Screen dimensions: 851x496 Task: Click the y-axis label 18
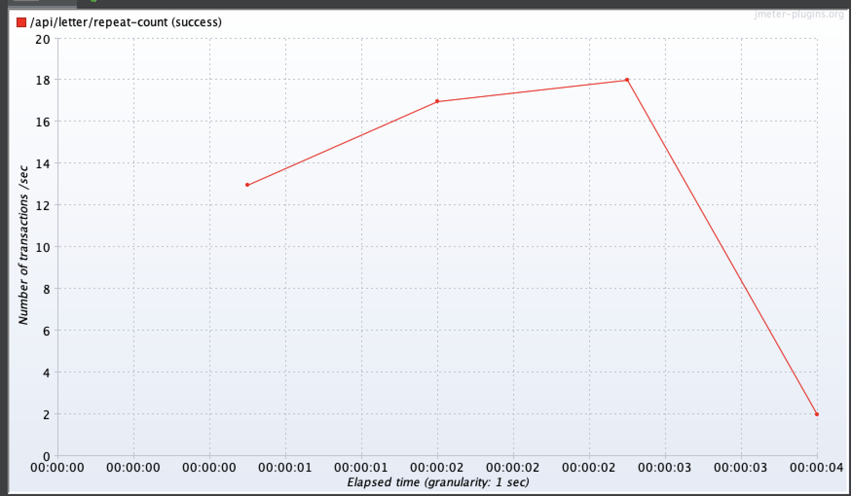(43, 80)
